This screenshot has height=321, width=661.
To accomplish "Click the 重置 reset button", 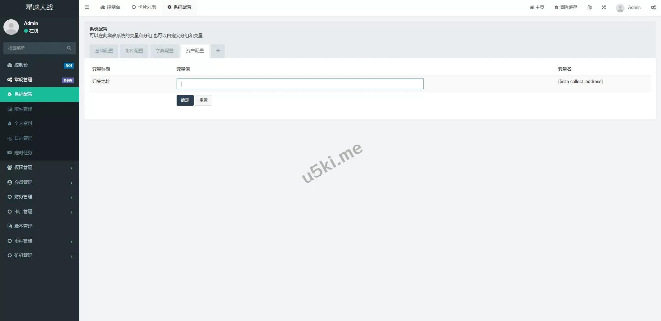I will tap(203, 100).
